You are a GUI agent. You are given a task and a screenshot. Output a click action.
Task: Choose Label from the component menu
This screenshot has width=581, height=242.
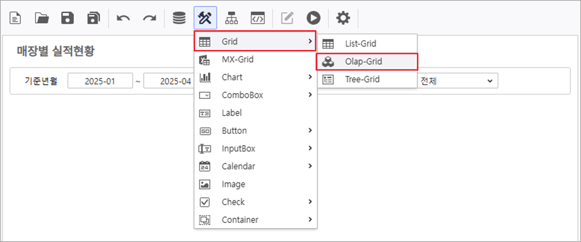232,113
